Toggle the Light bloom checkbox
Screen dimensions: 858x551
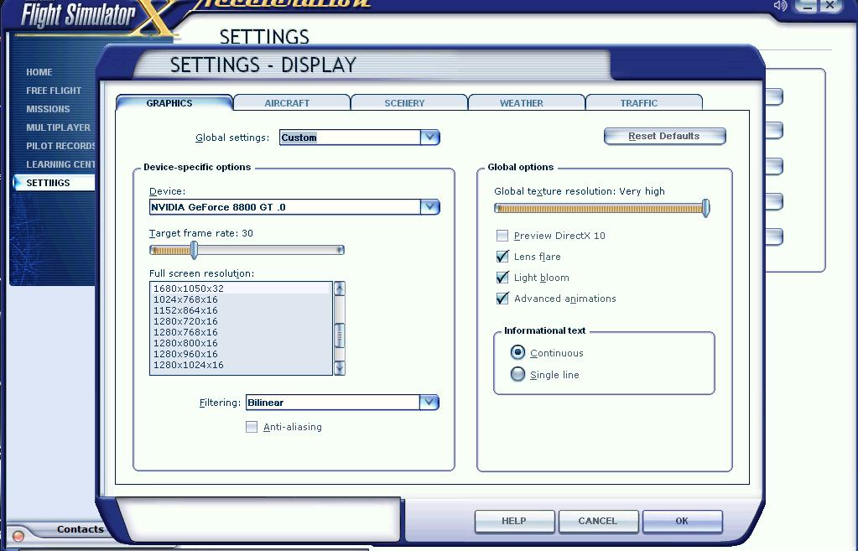point(502,278)
